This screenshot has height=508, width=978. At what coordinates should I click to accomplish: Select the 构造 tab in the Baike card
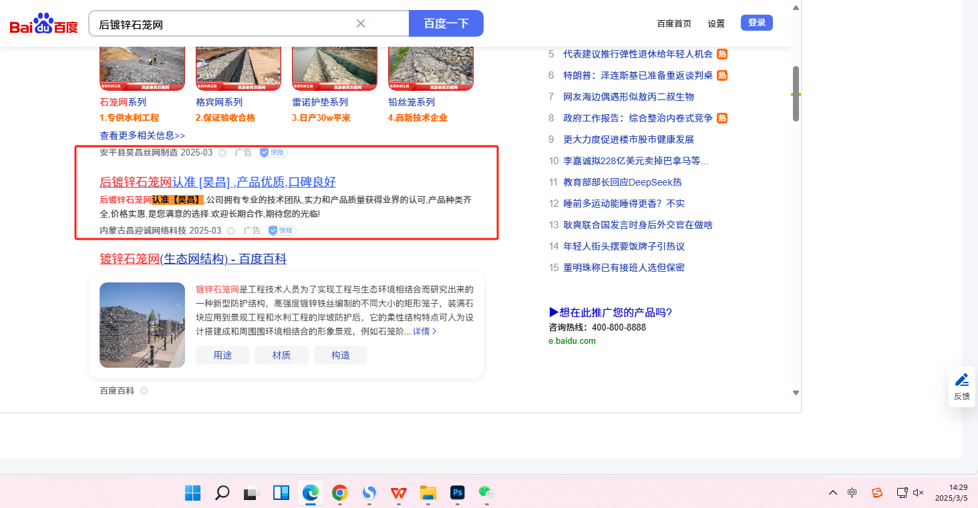point(341,355)
